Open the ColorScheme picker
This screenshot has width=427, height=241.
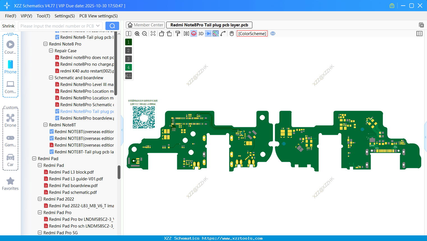click(252, 34)
